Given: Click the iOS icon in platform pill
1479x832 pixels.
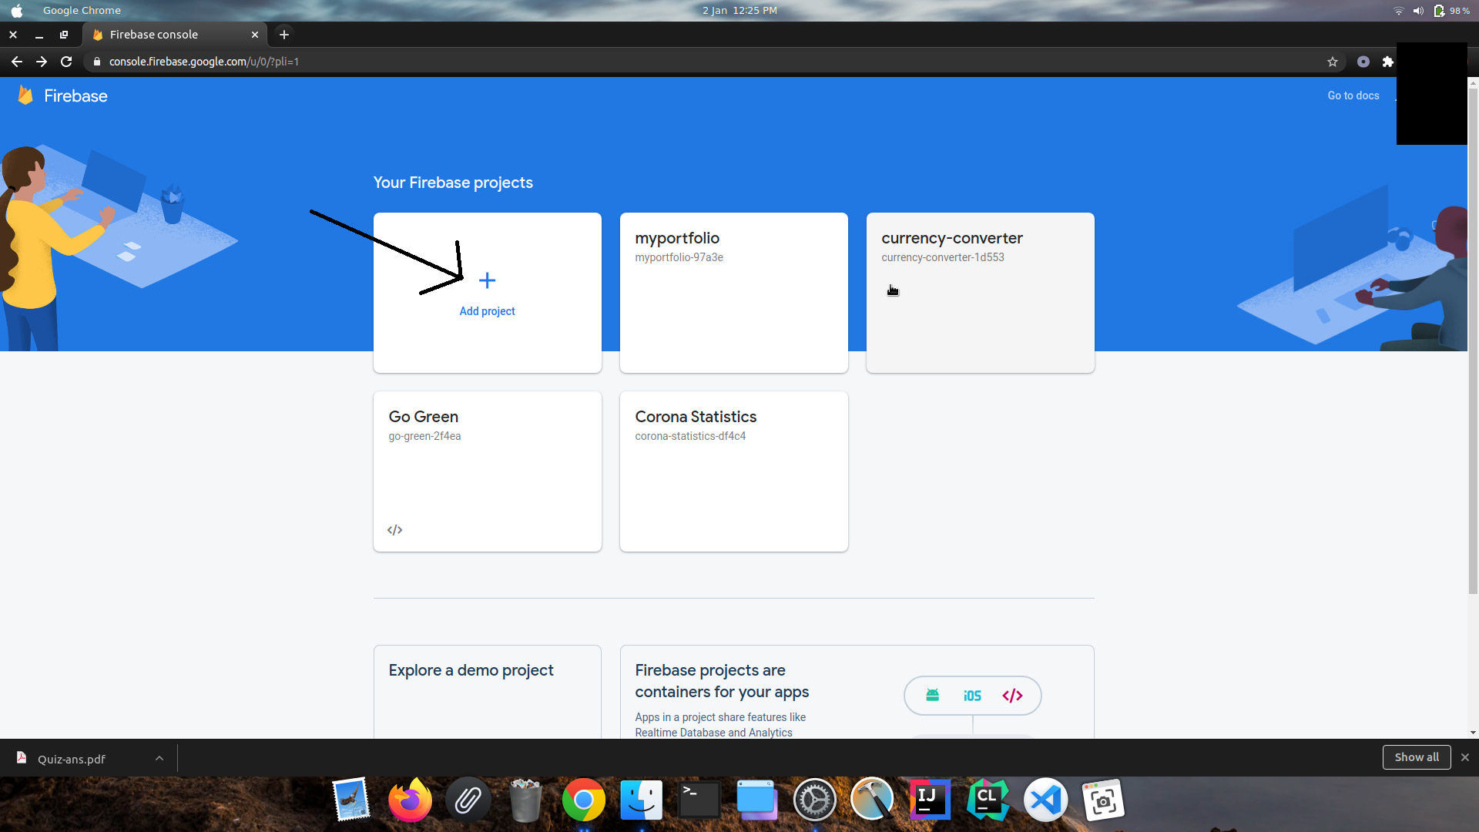Looking at the screenshot, I should tap(972, 696).
